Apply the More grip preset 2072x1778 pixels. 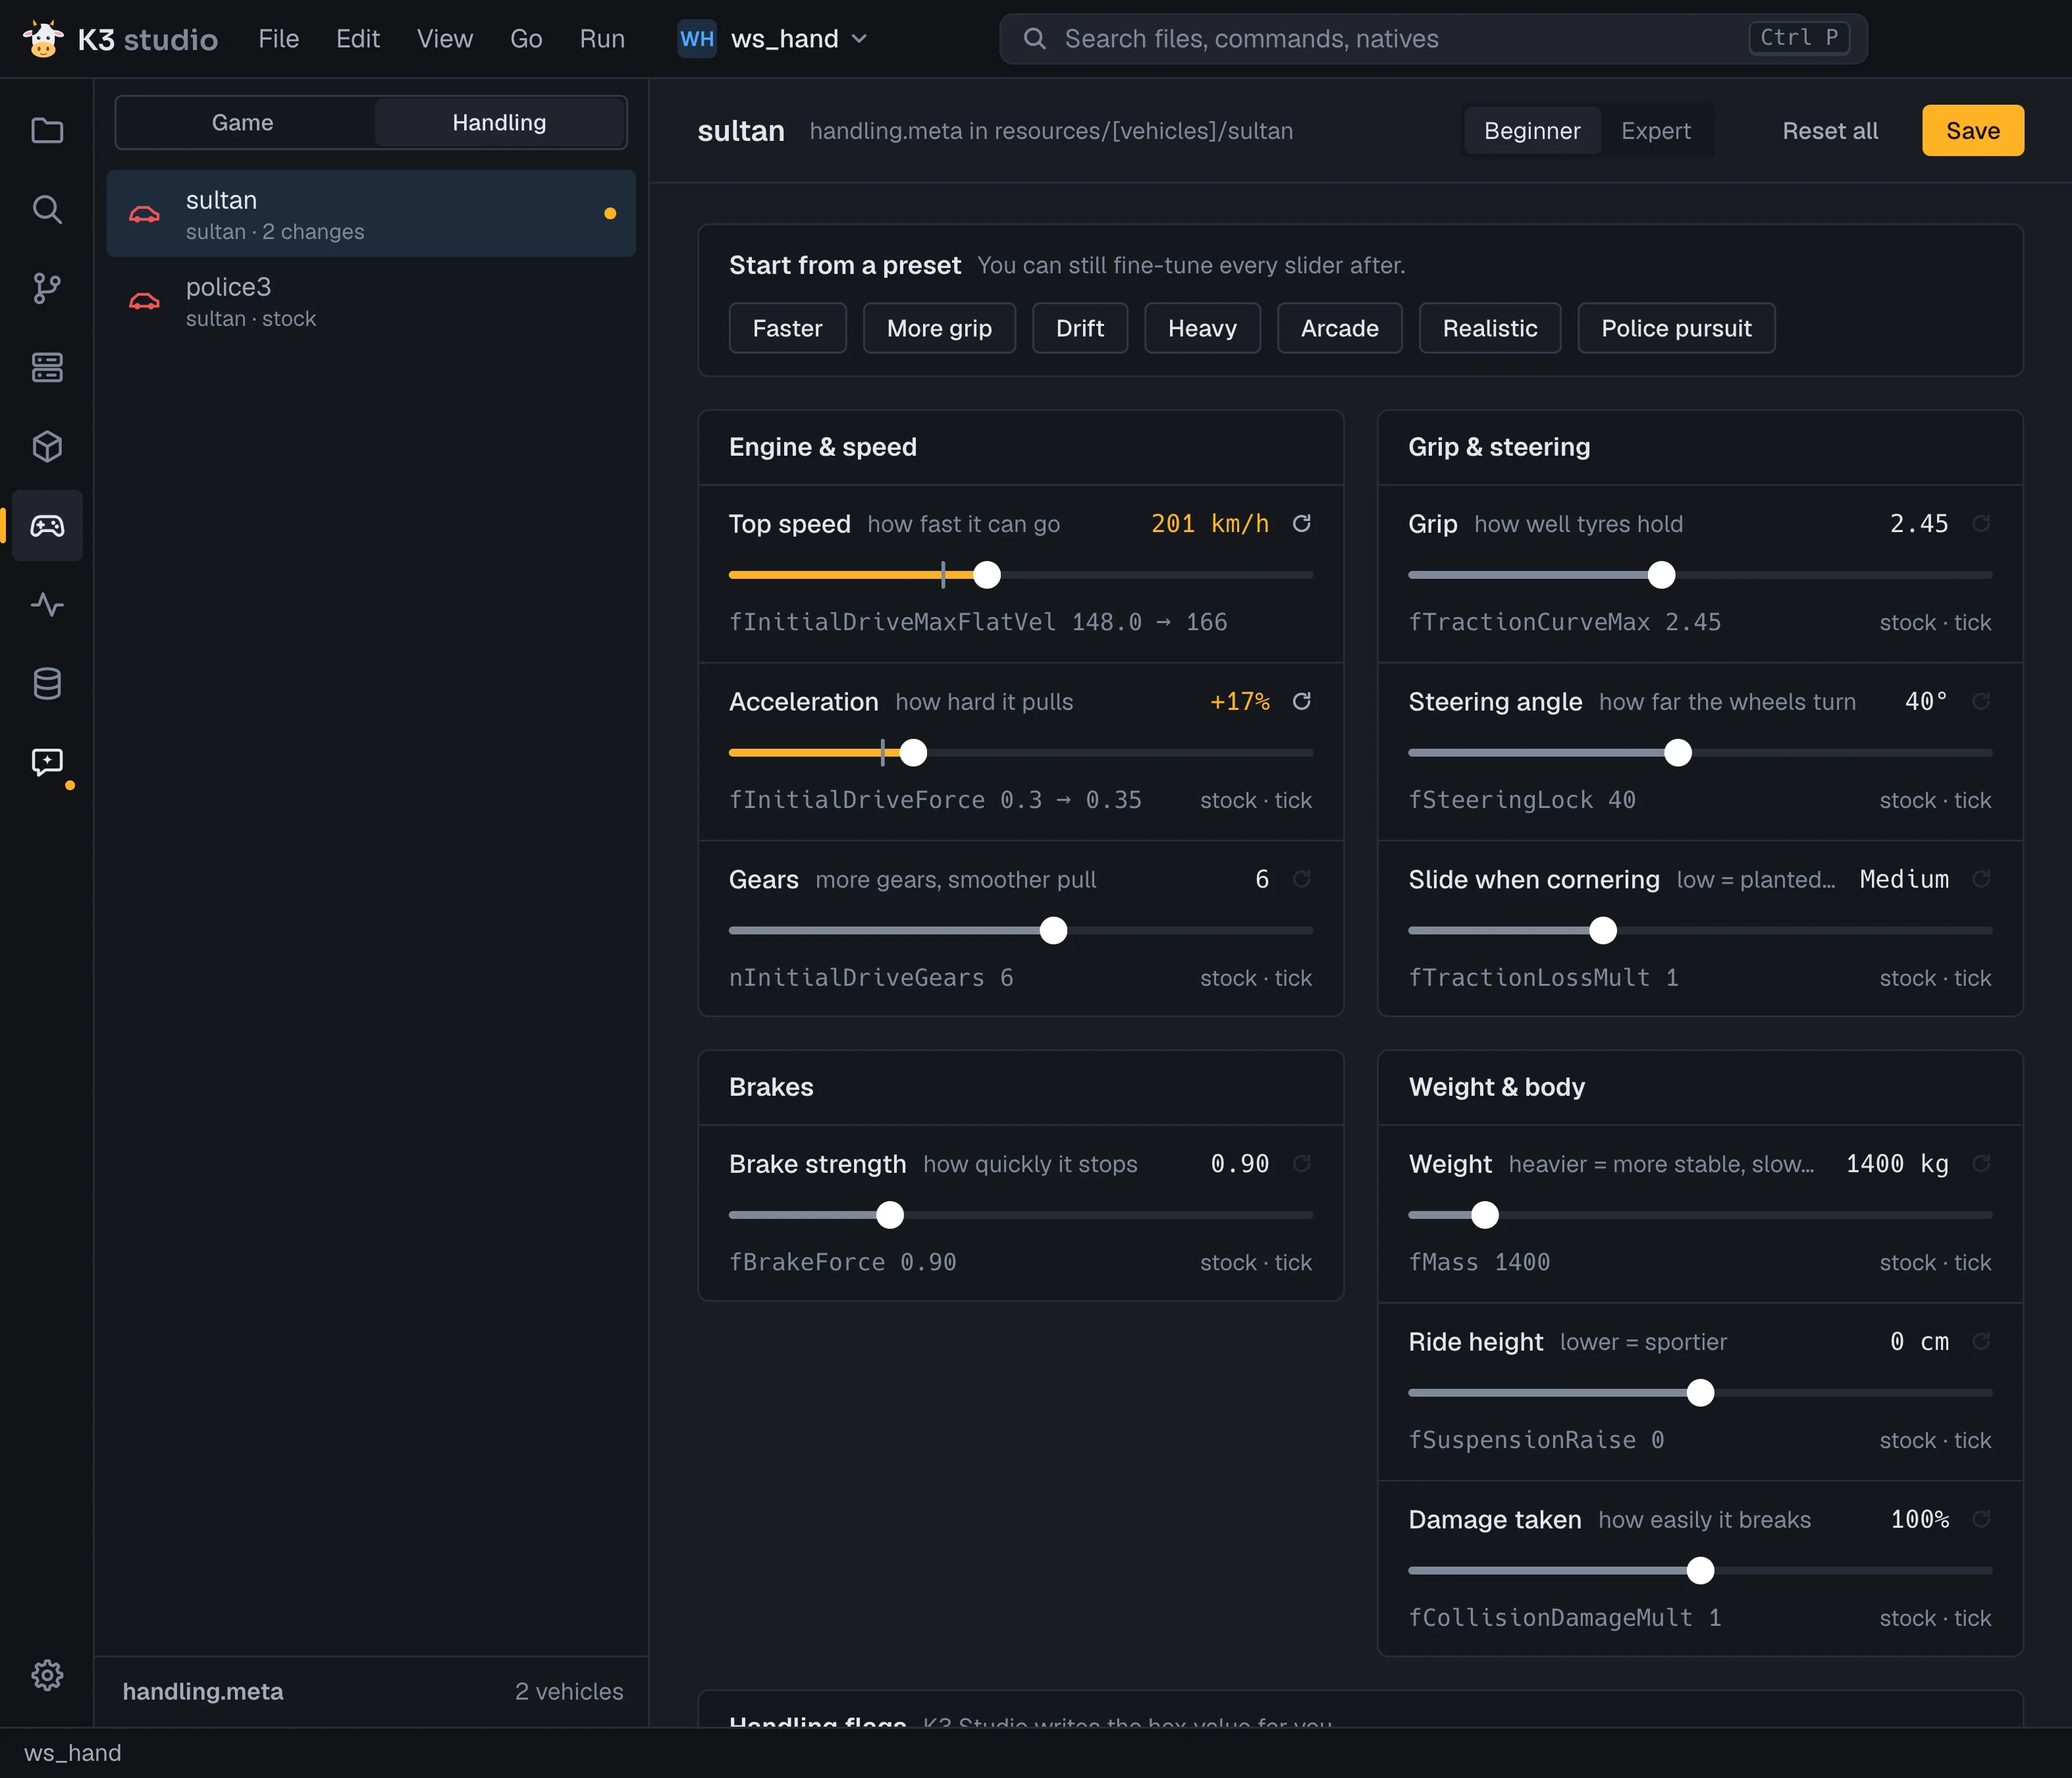[x=939, y=328]
